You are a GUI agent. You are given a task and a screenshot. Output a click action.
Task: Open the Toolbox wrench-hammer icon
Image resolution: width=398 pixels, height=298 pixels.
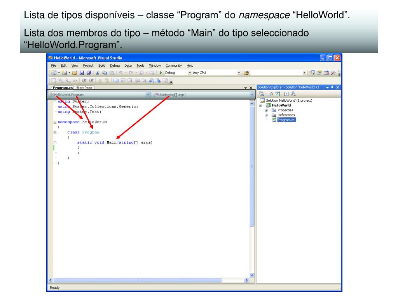333,73
